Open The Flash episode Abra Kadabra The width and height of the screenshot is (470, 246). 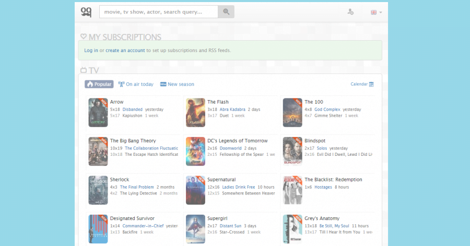[232, 109]
